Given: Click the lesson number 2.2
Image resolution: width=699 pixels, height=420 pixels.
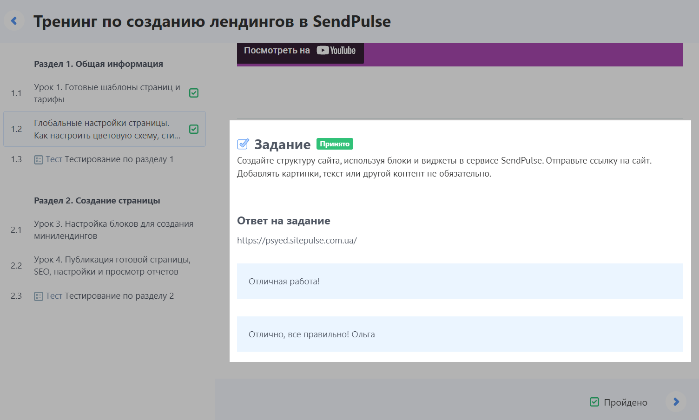Looking at the screenshot, I should pos(16,266).
